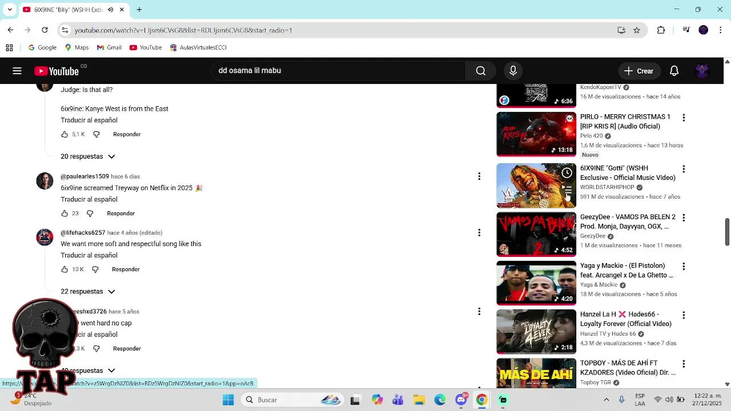Add Gotti video to Watch Later clock icon

(567, 172)
